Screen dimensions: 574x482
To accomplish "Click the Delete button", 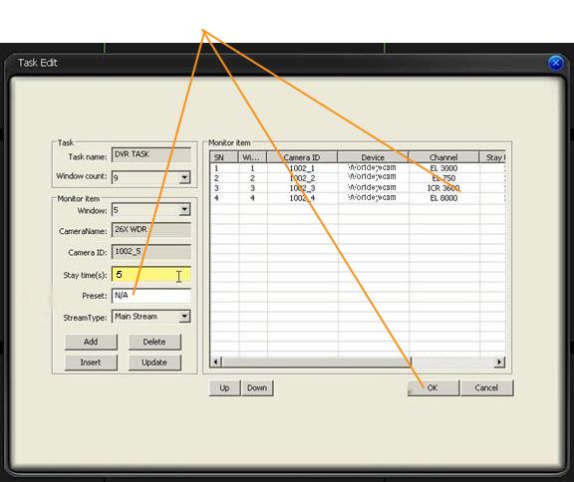I will (x=154, y=342).
